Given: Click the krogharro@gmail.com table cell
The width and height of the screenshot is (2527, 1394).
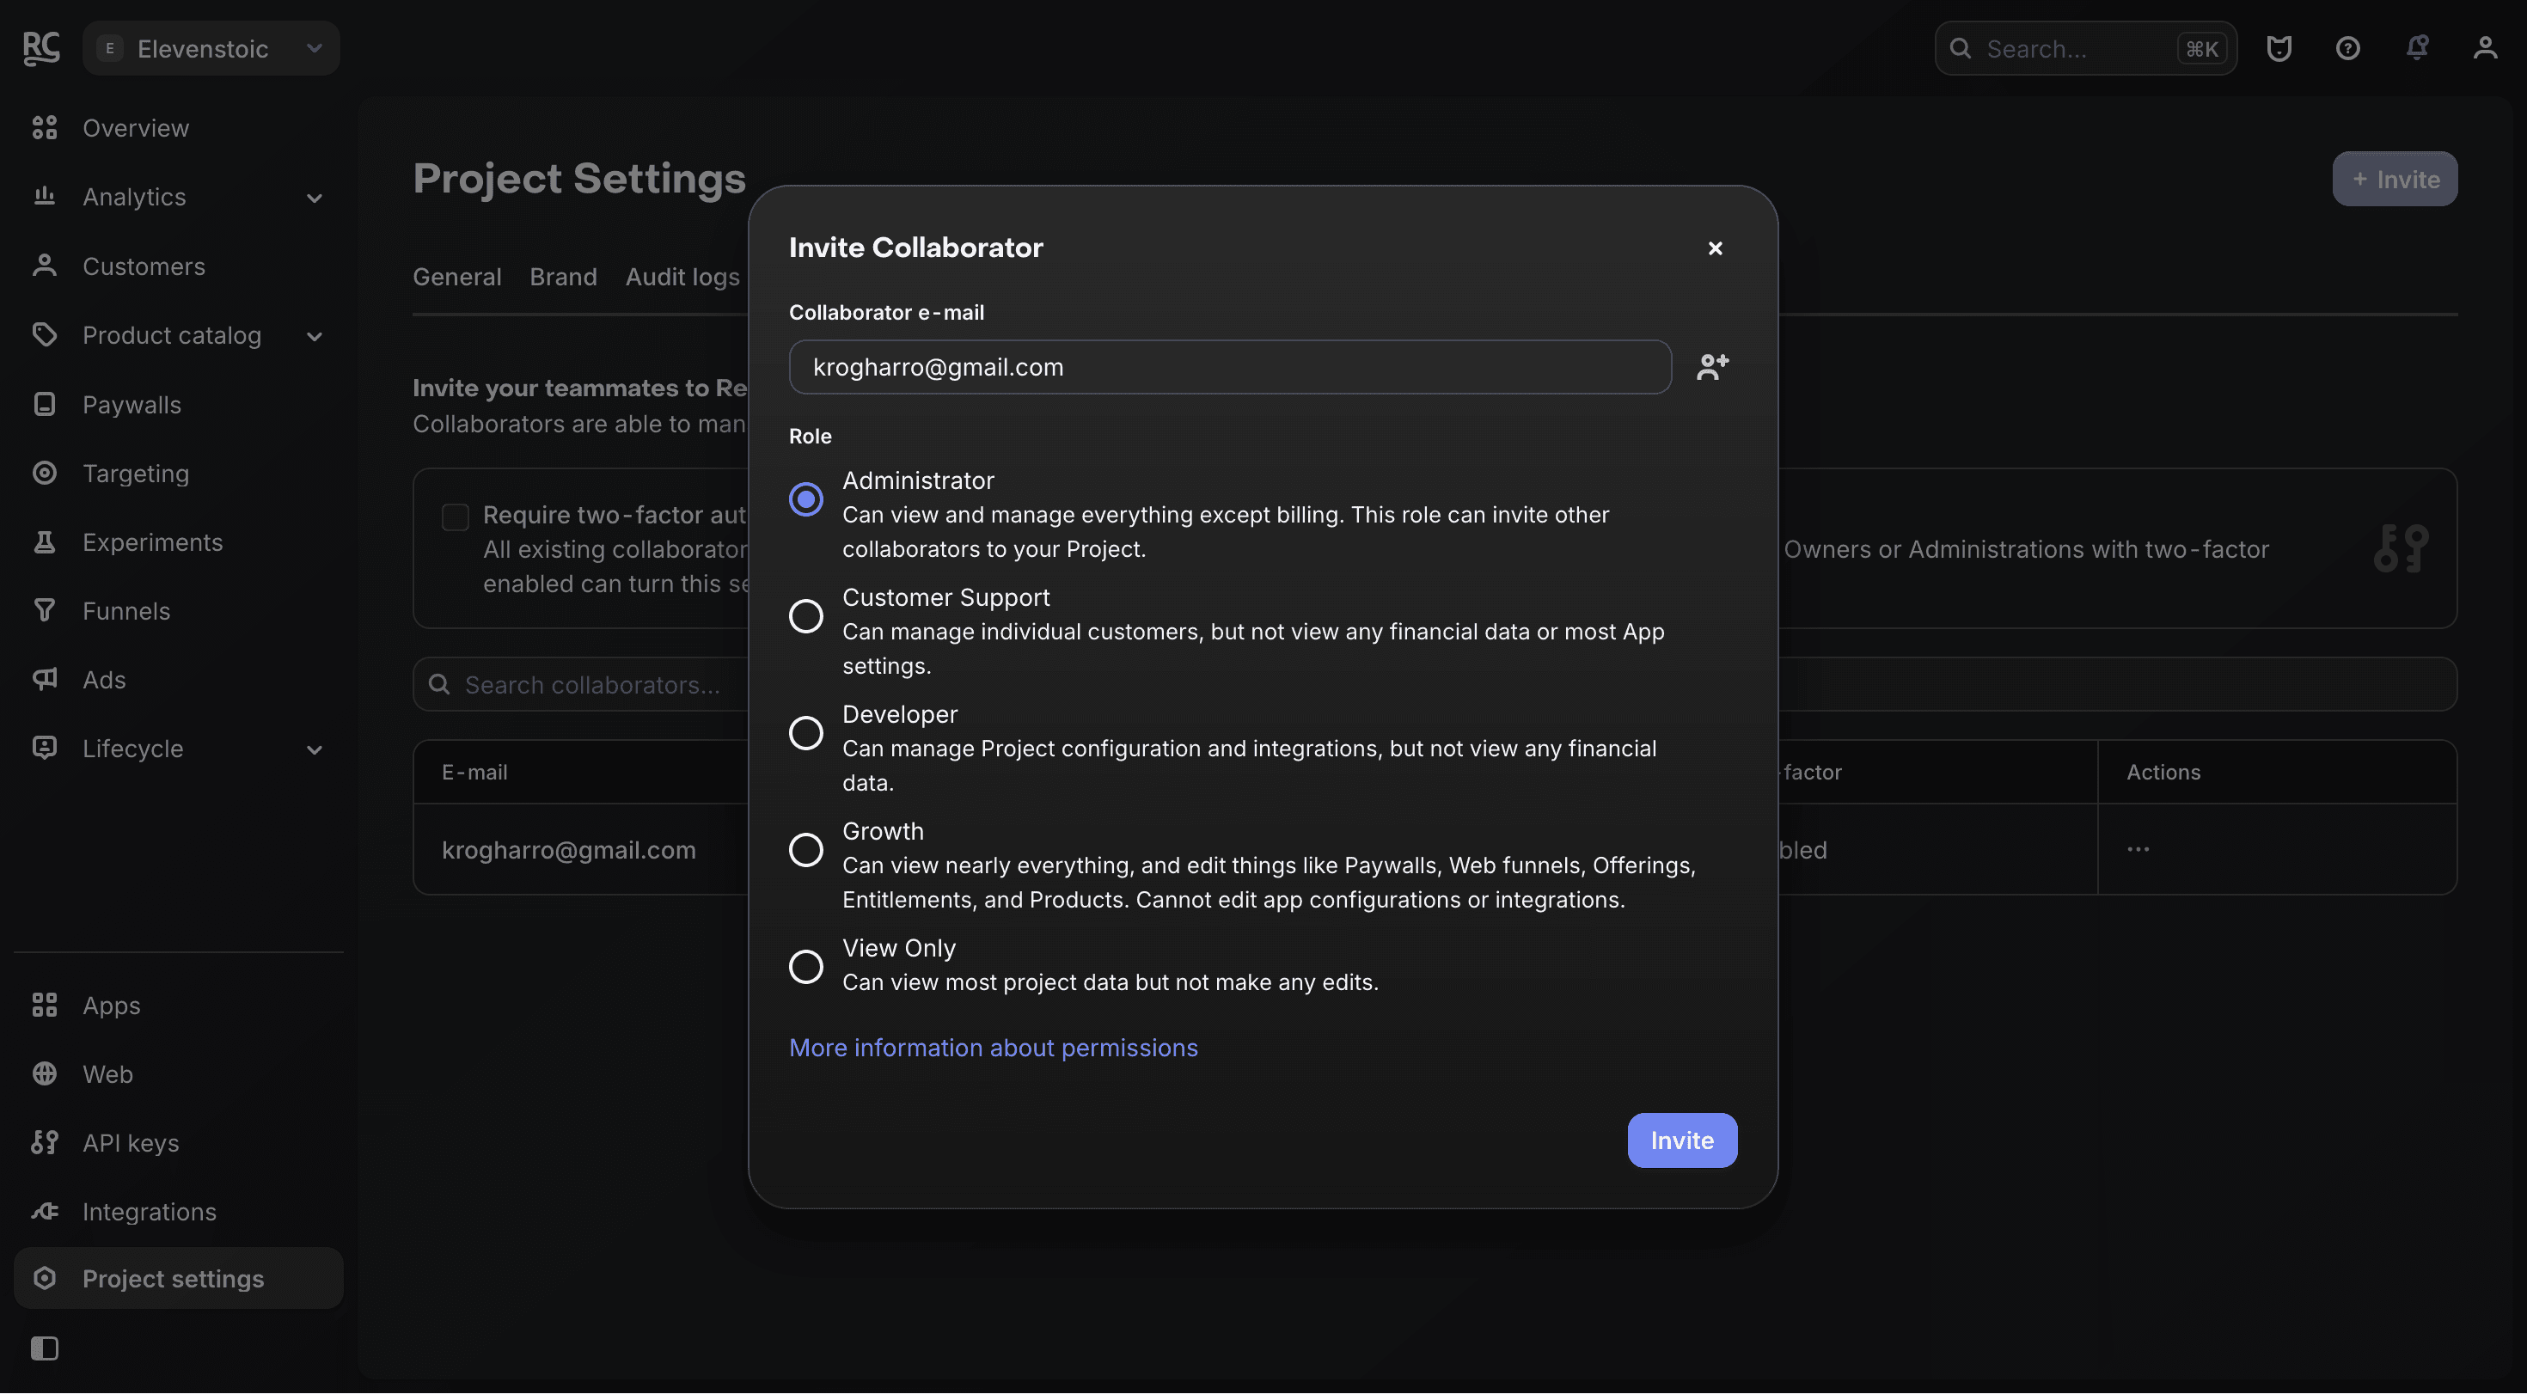Looking at the screenshot, I should pos(569,851).
